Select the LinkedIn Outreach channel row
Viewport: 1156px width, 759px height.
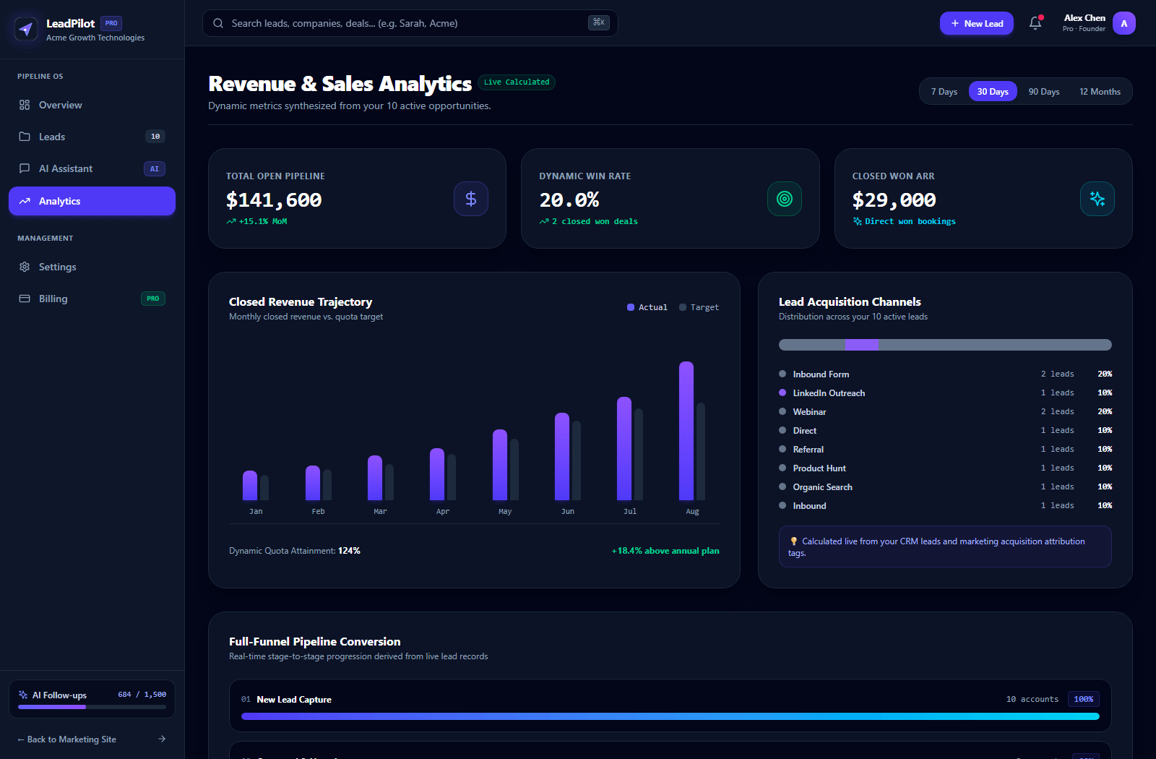pos(945,393)
